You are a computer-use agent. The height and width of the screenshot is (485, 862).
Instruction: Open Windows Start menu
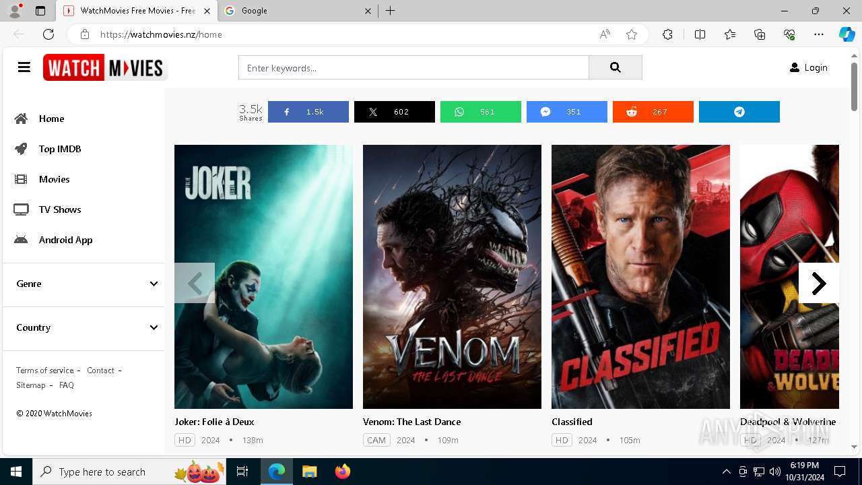[x=16, y=472]
